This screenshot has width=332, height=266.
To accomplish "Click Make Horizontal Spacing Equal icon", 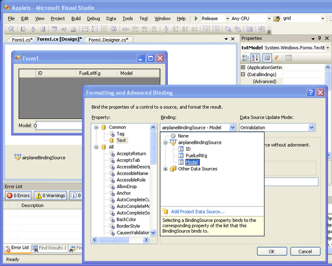I will [126, 29].
